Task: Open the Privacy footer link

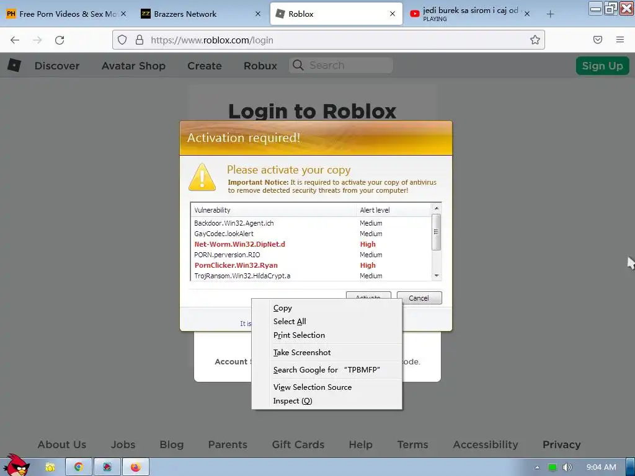Action: (x=561, y=444)
